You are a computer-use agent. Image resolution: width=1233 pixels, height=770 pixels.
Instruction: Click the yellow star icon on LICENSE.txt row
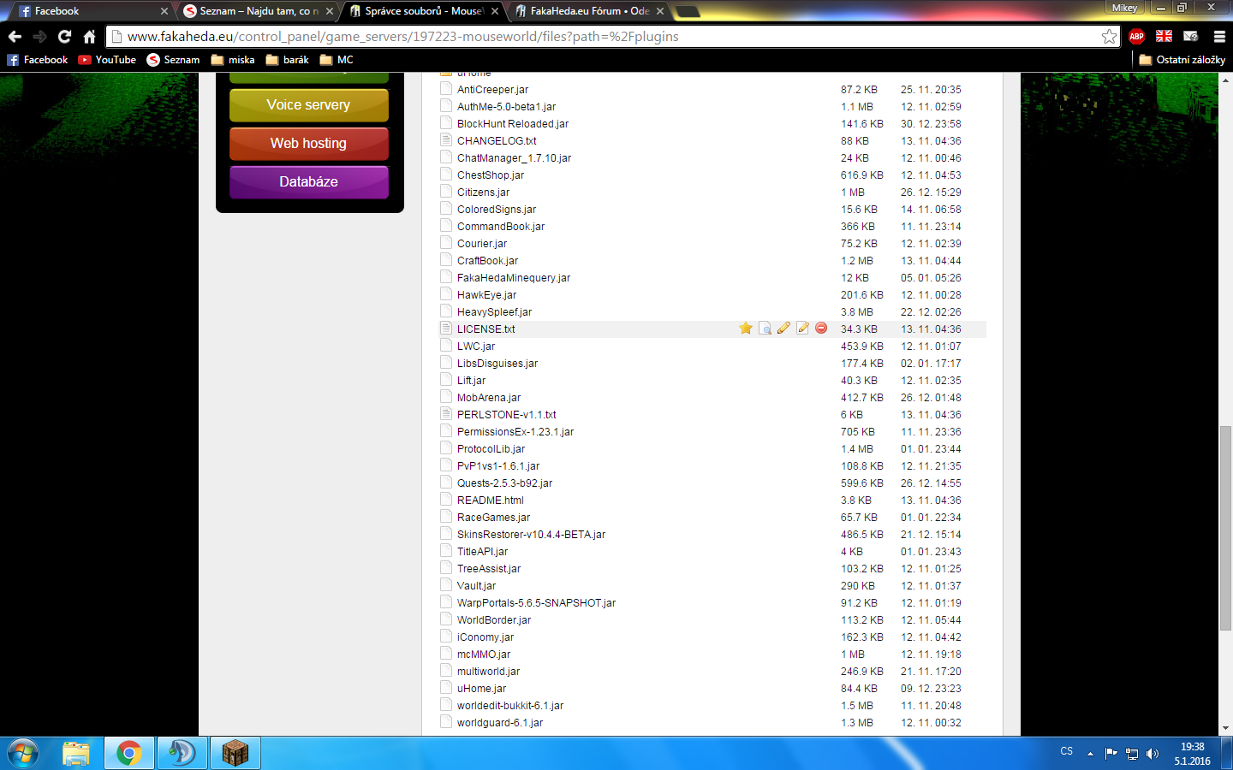pos(746,329)
